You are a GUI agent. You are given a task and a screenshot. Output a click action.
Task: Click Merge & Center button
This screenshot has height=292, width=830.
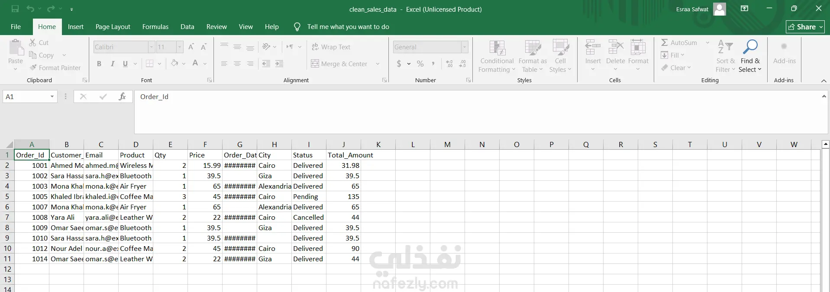pyautogui.click(x=339, y=64)
